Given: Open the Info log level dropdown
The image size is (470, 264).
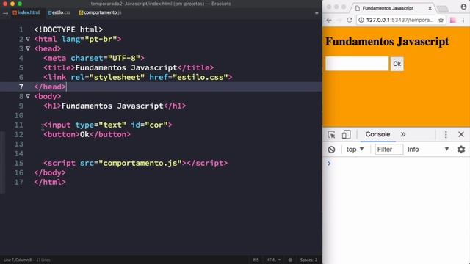Looking at the screenshot, I should click(x=428, y=150).
